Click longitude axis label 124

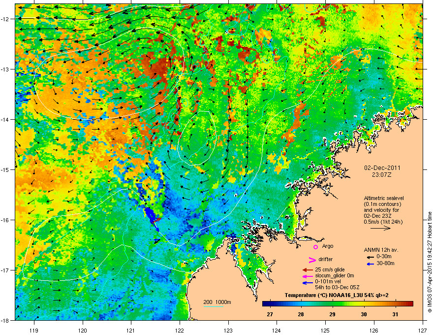click(x=277, y=330)
